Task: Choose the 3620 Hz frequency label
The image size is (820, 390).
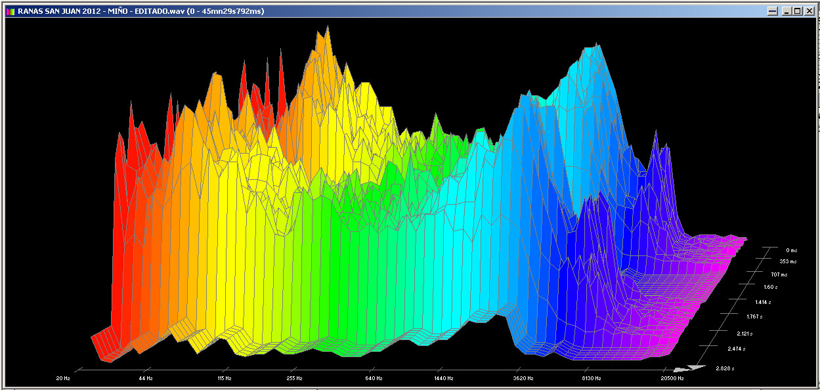Action: pos(523,379)
